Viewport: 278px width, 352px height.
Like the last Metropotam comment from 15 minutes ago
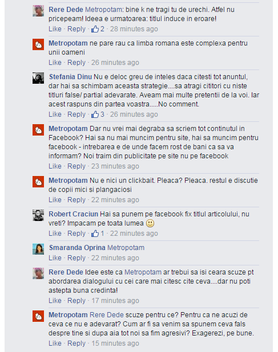click(55, 343)
